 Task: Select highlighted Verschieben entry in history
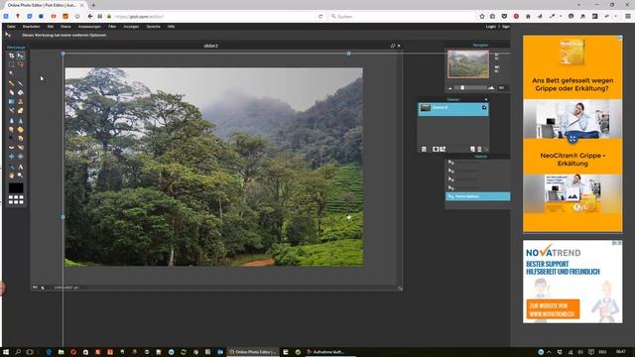(478, 196)
